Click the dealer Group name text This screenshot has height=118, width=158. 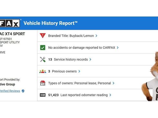7,84
